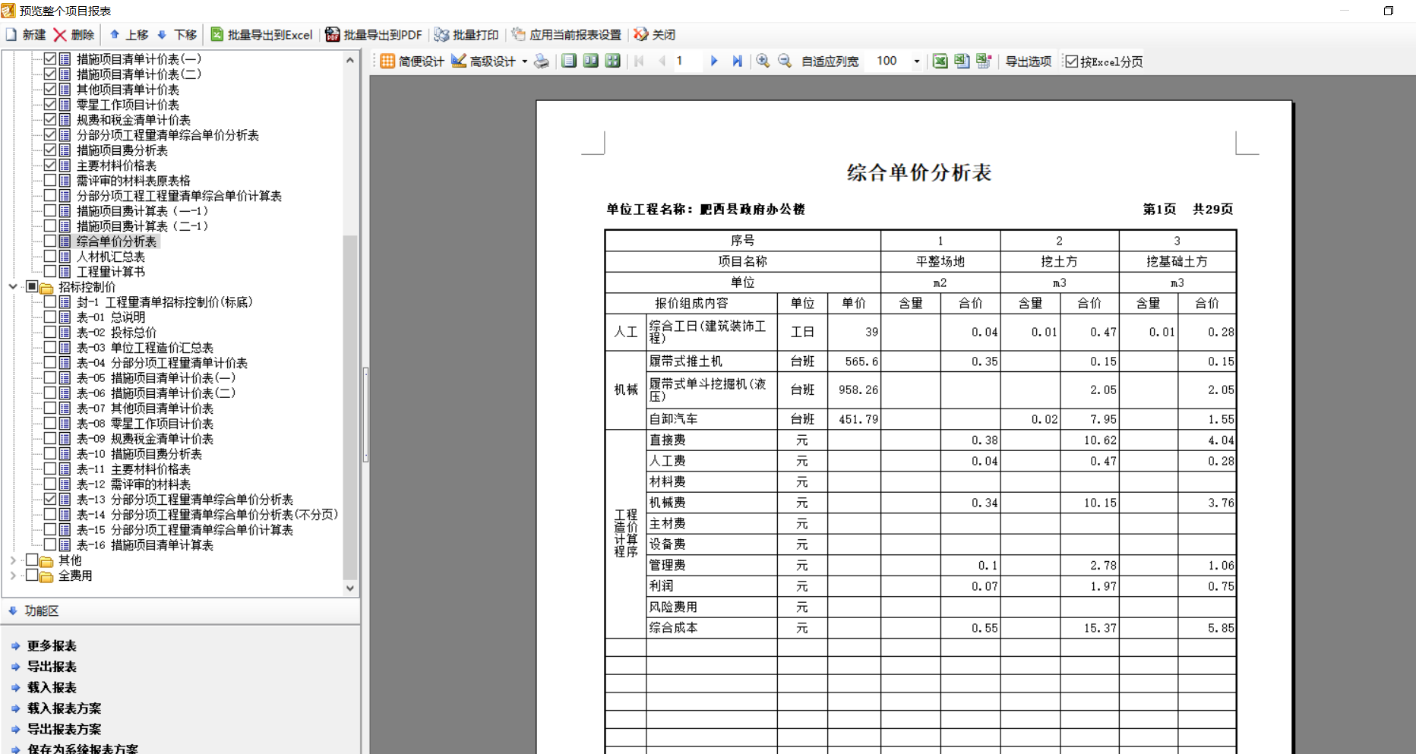This screenshot has width=1416, height=754.
Task: Select 表-02 投标总价
Action: pyautogui.click(x=116, y=333)
